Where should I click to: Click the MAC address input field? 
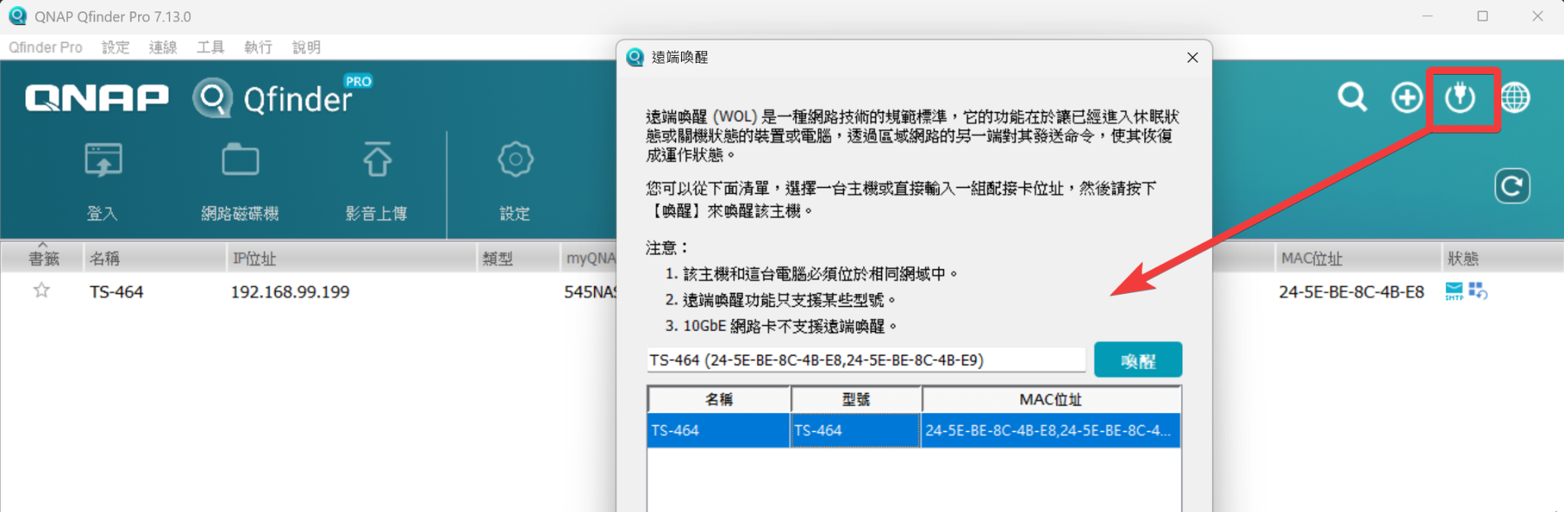coord(865,360)
